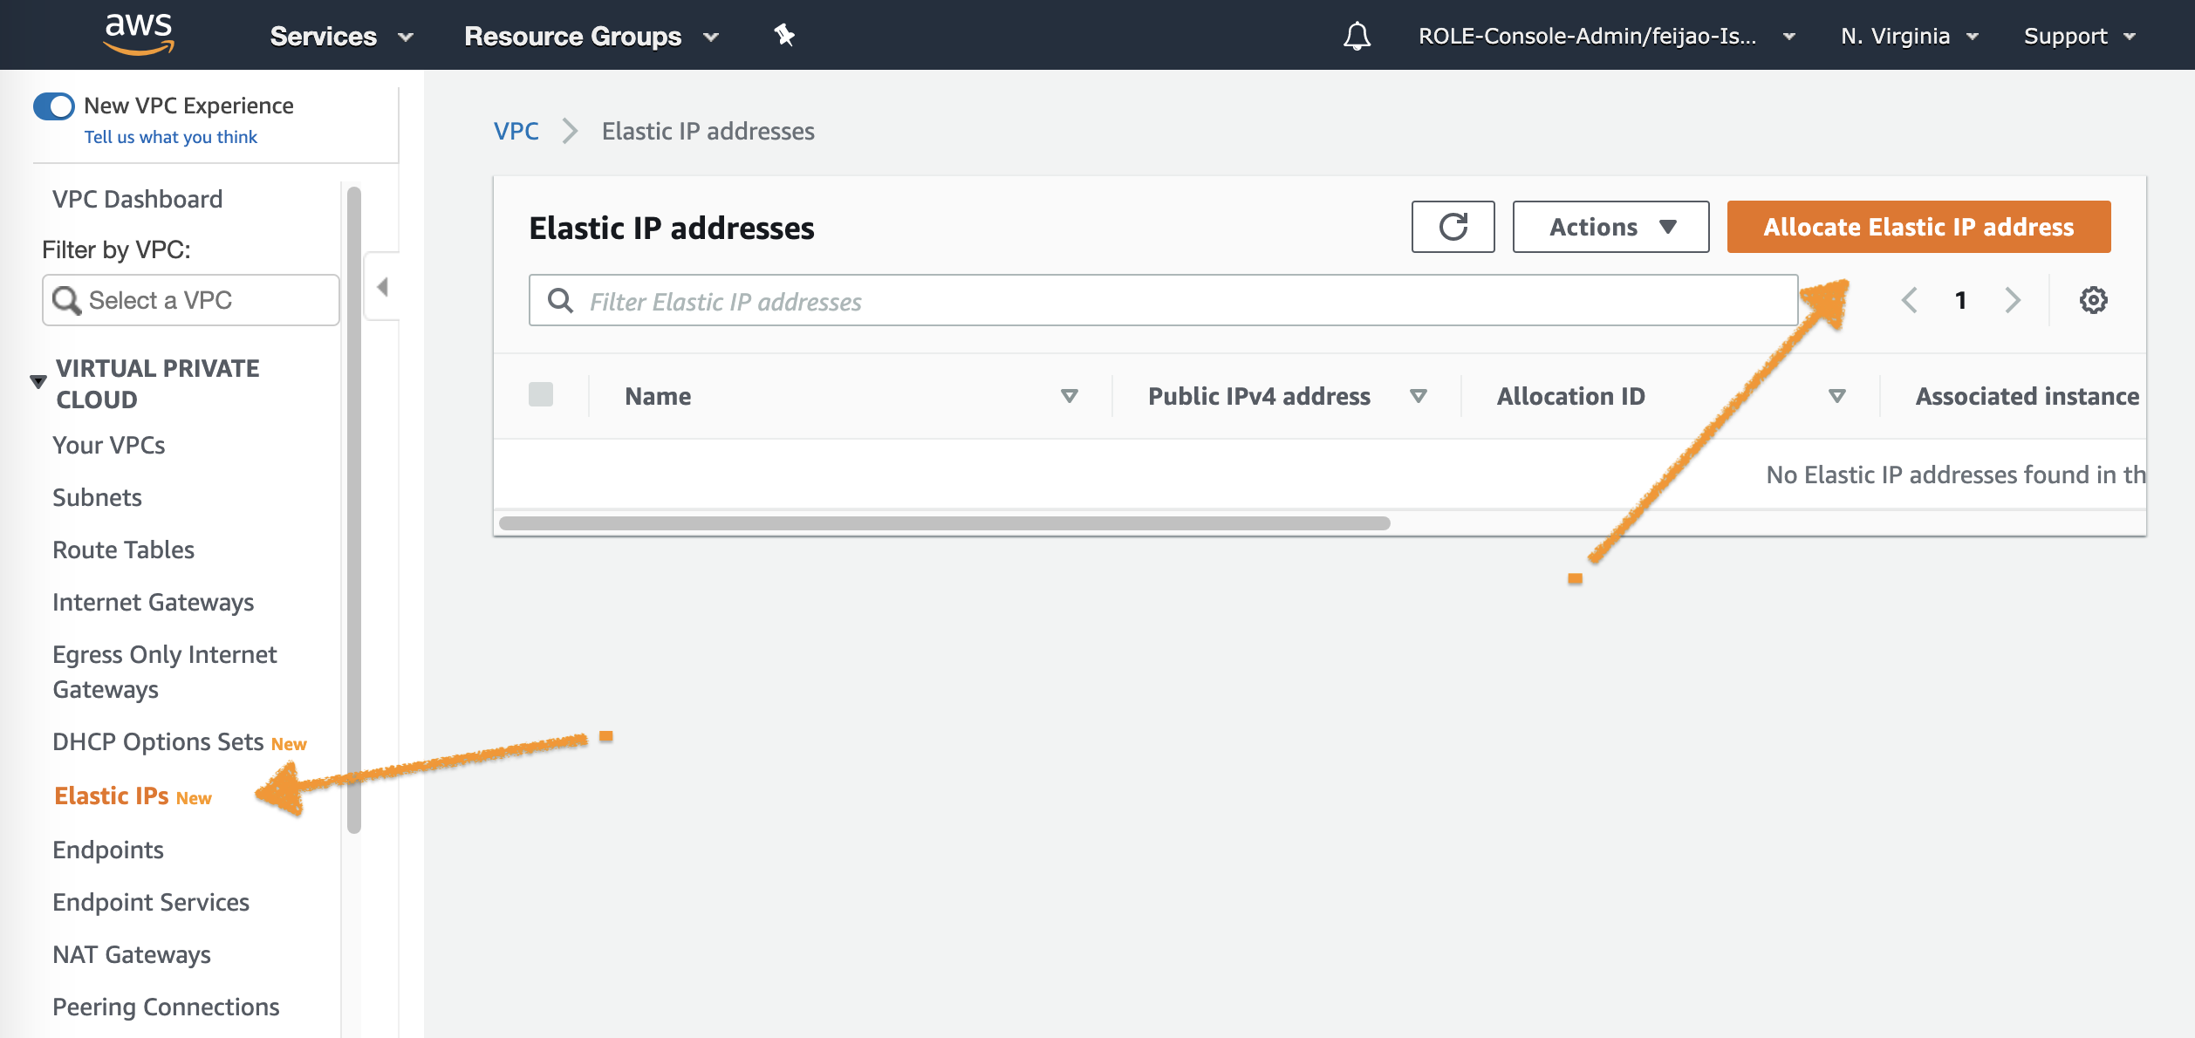Screen dimensions: 2195x1038
Task: Click the AWS logo home icon
Action: (139, 34)
